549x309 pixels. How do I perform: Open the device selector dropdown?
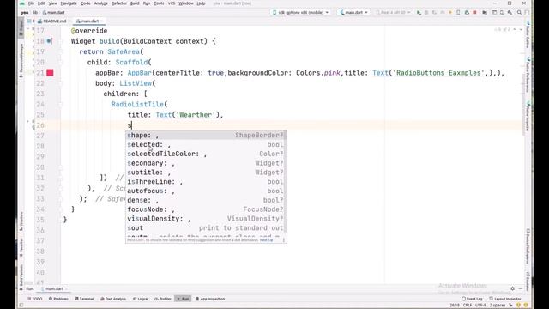click(x=301, y=13)
